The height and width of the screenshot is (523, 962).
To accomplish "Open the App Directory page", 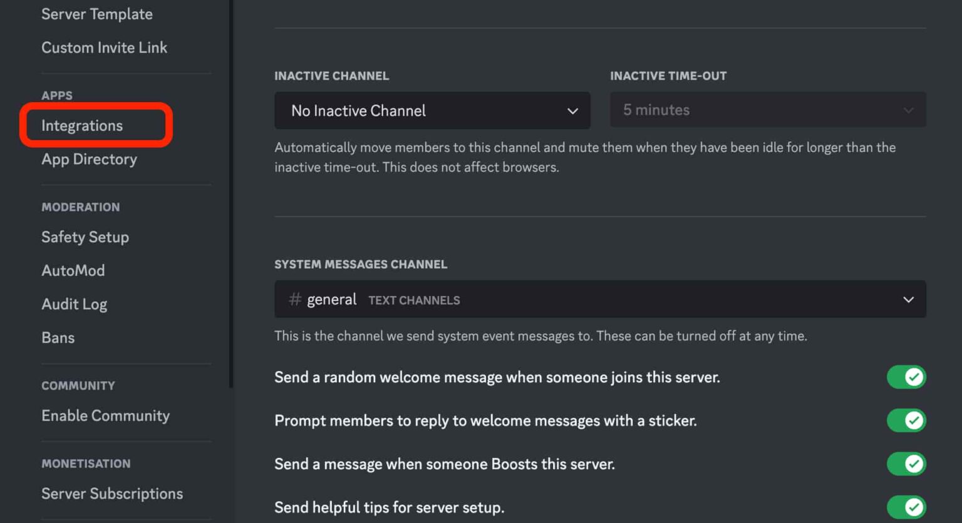I will click(89, 160).
